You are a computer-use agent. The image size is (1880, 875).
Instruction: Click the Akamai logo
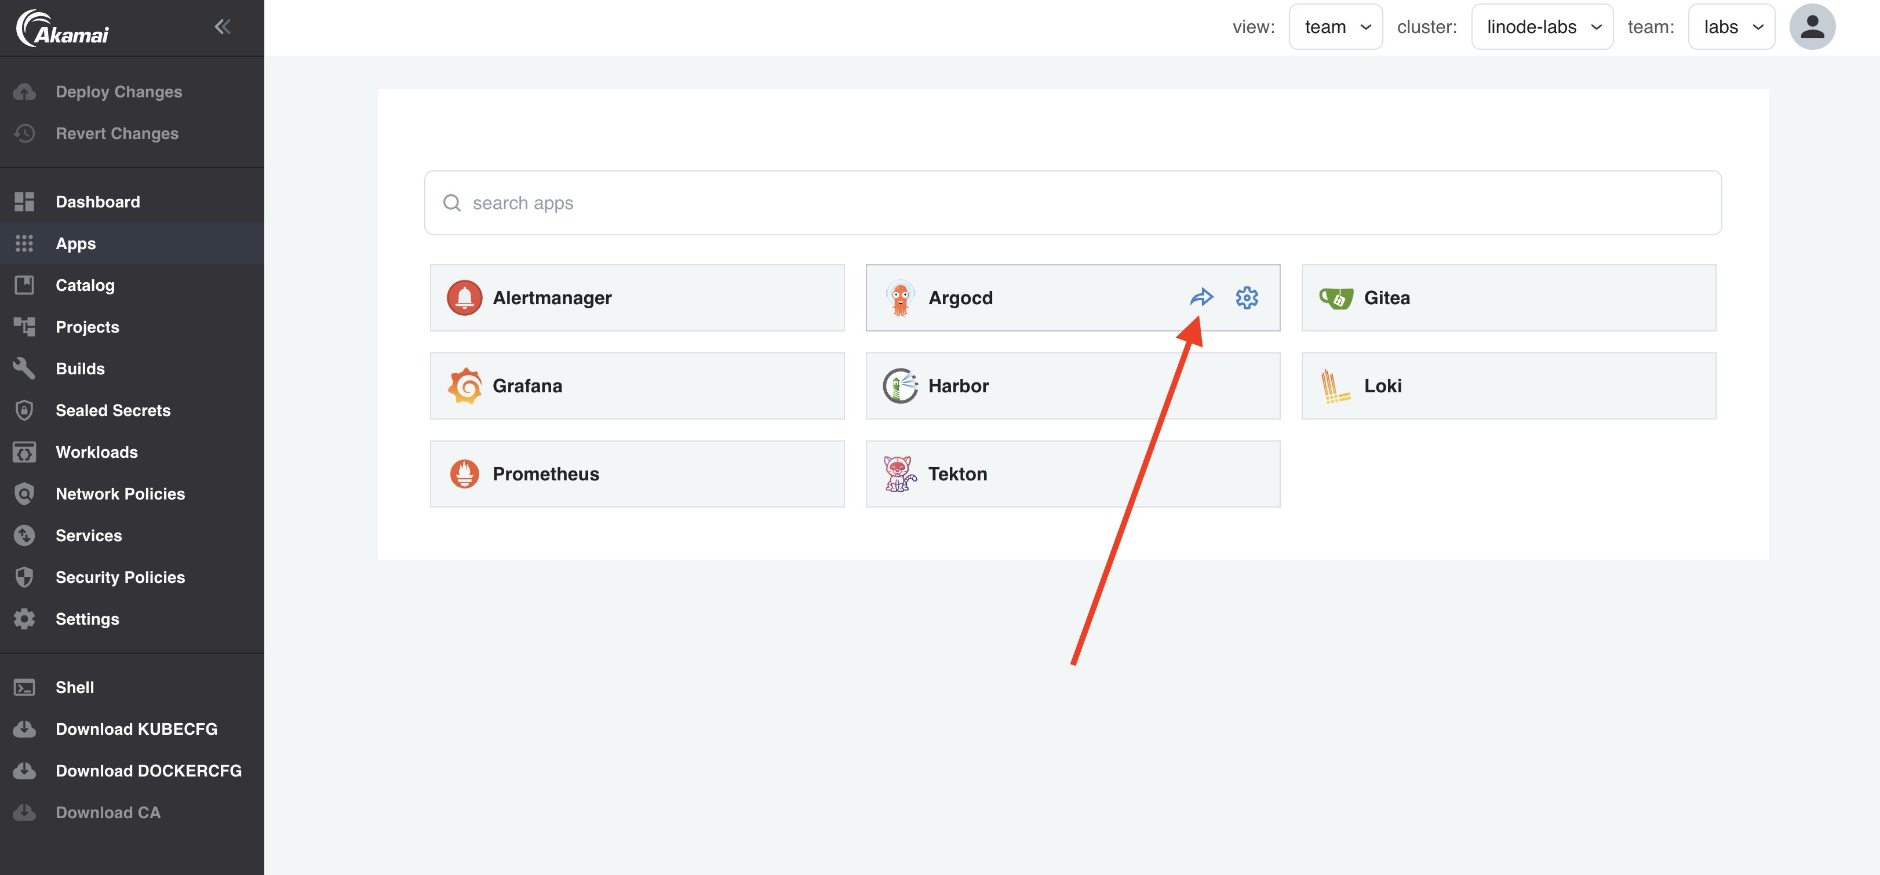[x=63, y=28]
